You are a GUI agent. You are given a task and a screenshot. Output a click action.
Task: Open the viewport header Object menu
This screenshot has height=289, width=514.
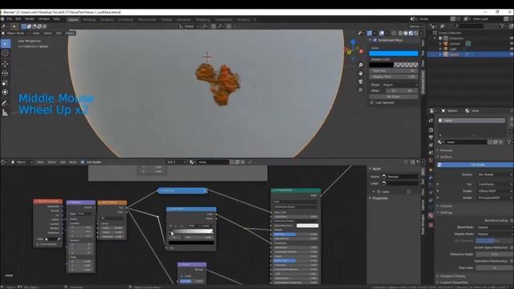click(70, 33)
